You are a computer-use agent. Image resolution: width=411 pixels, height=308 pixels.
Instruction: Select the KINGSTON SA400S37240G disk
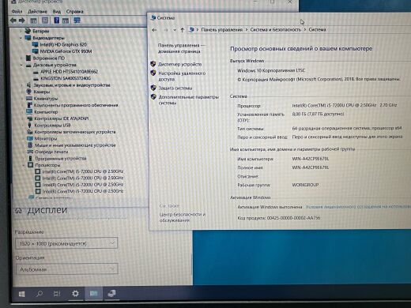(x=66, y=78)
